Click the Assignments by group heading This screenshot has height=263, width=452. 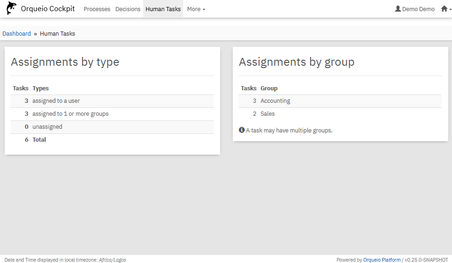pos(297,62)
